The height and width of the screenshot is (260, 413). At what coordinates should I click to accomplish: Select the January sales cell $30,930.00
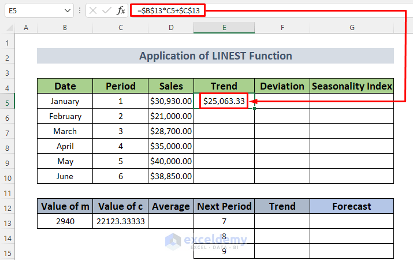(170, 101)
